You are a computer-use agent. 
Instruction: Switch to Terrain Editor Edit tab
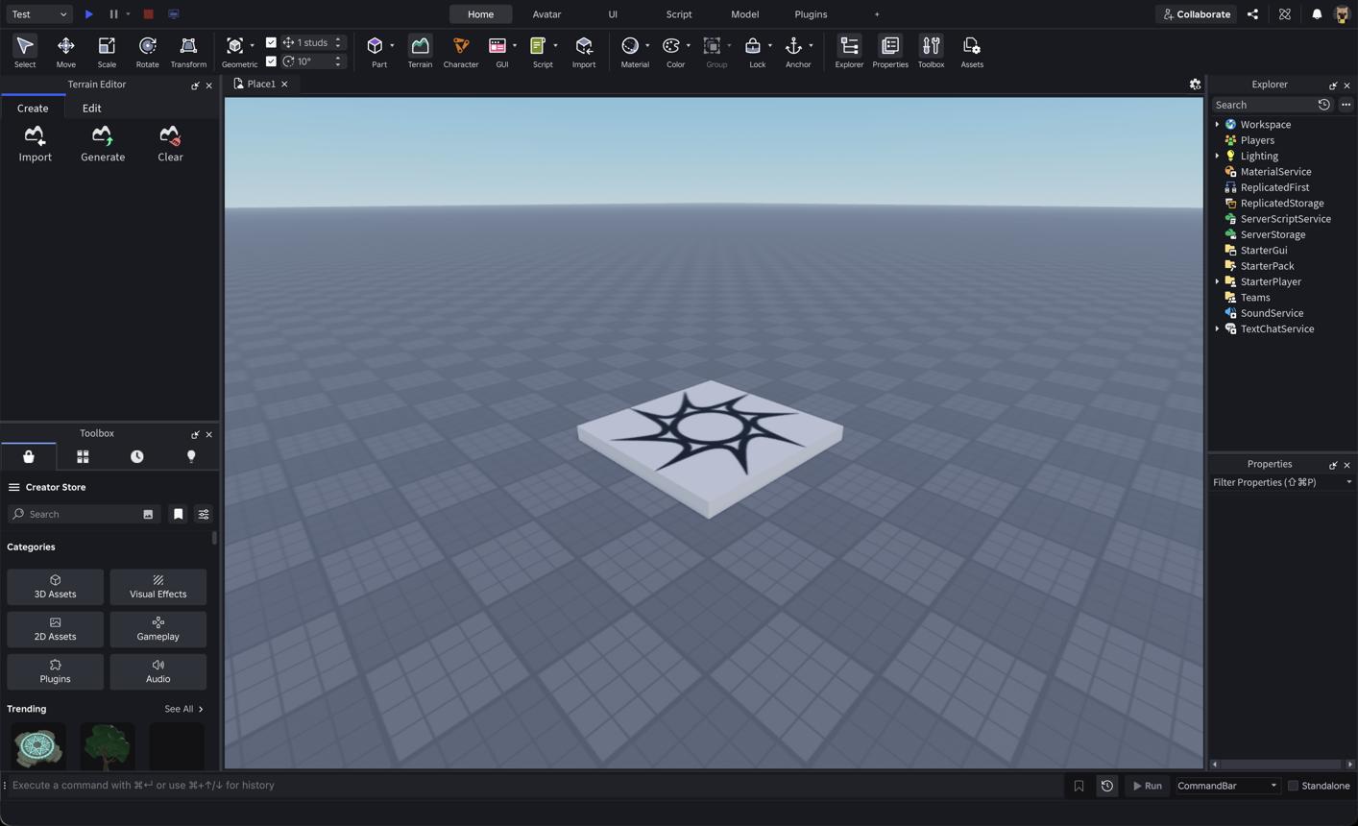91,109
